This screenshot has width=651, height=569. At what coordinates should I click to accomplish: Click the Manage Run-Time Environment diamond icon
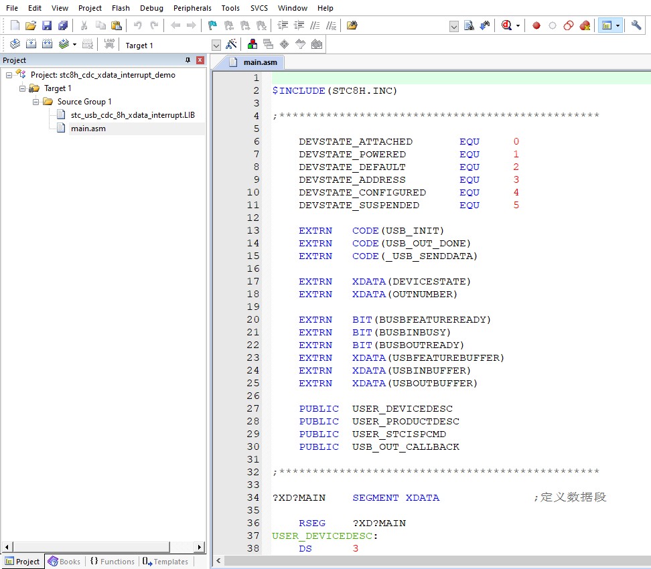(x=285, y=44)
